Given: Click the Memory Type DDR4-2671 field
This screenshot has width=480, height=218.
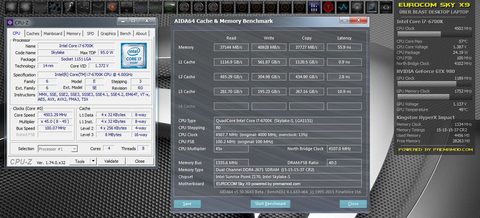Looking at the screenshot, I should pos(288,170).
